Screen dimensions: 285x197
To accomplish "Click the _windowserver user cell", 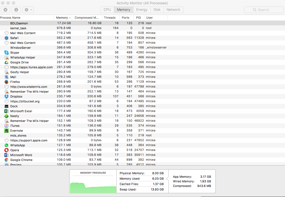I will [x=156, y=47].
